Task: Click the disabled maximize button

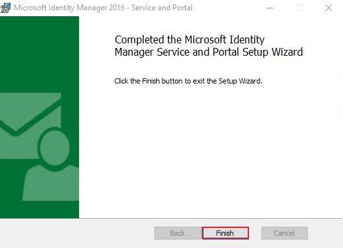Action: tap(299, 8)
